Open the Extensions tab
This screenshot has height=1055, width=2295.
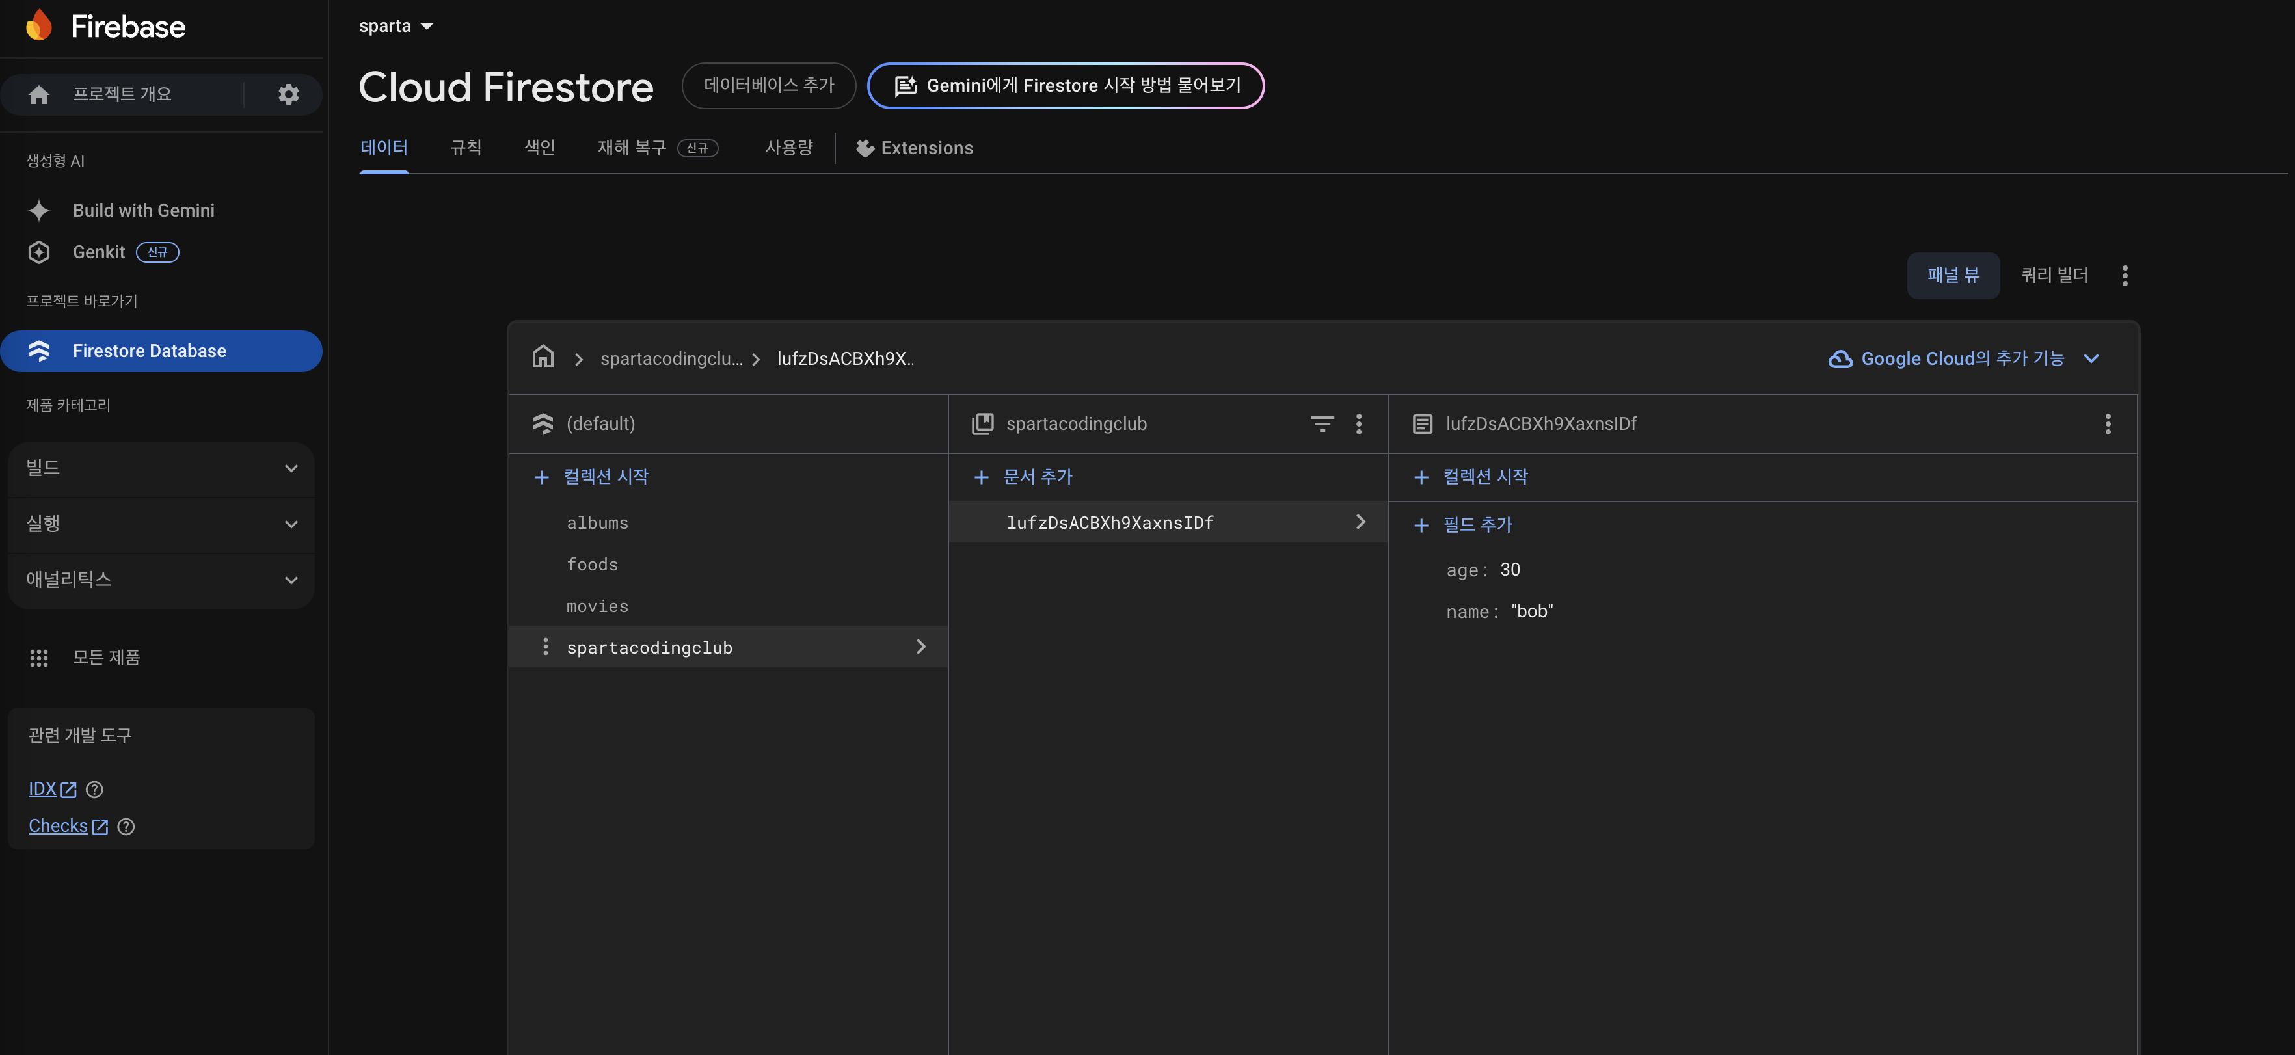click(x=915, y=148)
